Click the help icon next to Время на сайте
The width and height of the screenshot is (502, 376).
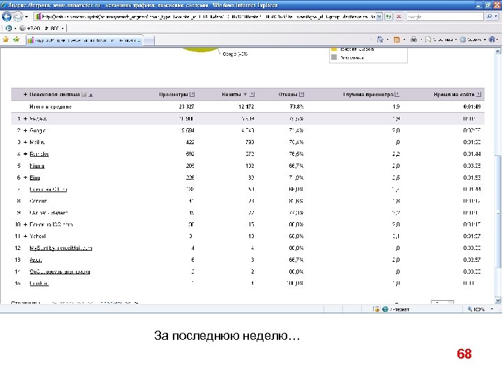coord(478,94)
